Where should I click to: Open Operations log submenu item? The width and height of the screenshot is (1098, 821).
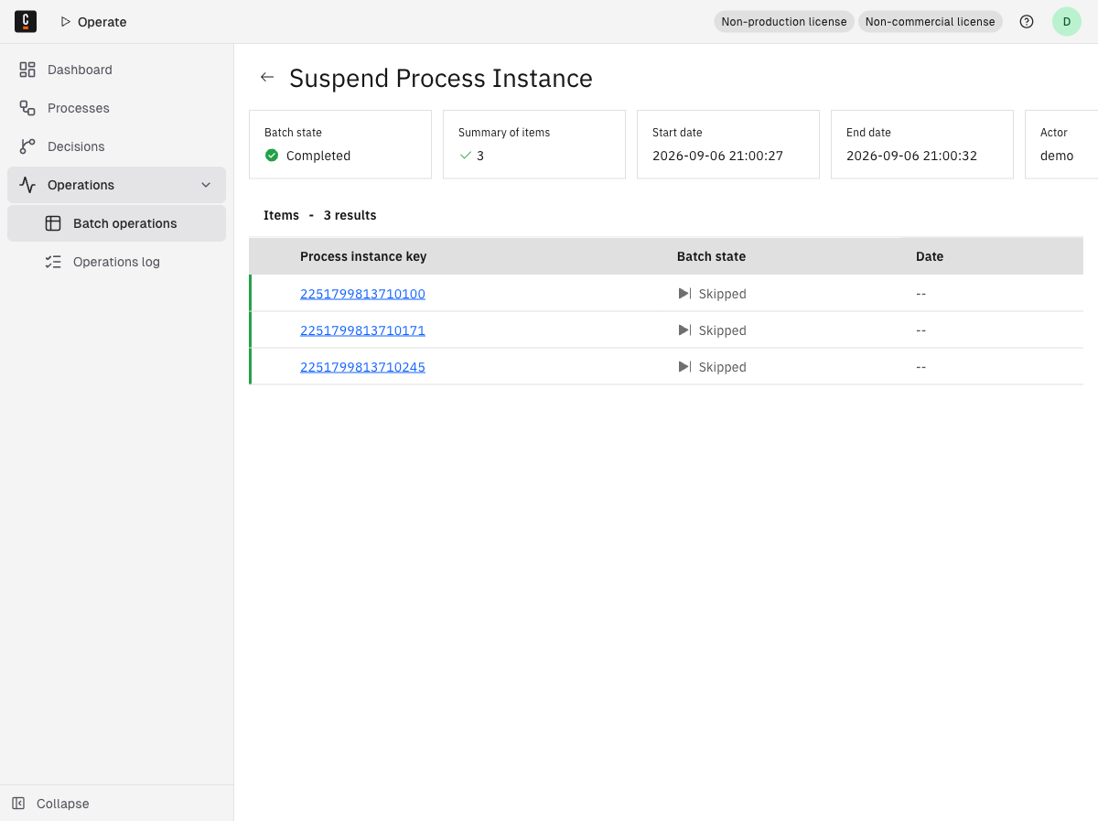click(x=116, y=262)
